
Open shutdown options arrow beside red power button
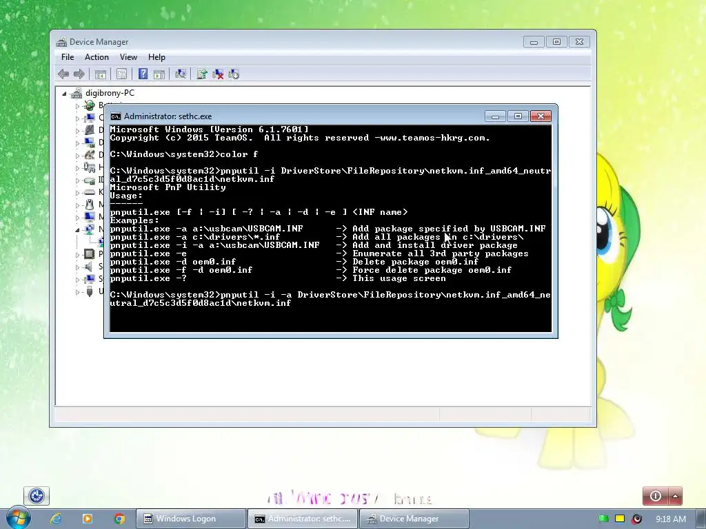pyautogui.click(x=675, y=496)
